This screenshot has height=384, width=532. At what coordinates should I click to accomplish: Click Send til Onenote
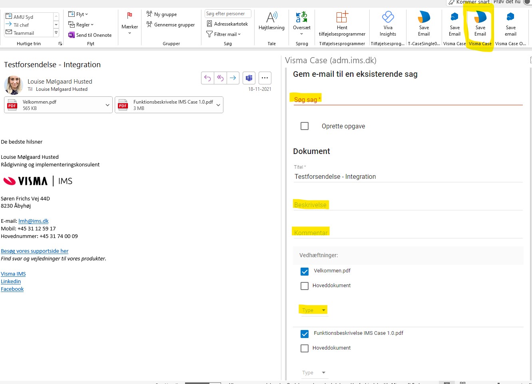pyautogui.click(x=90, y=35)
